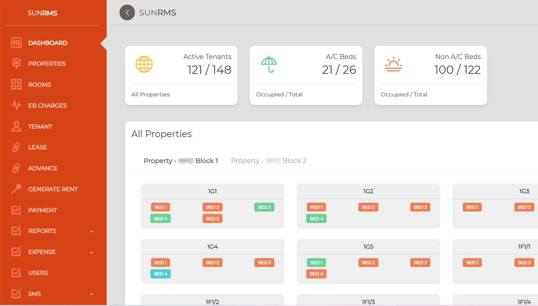Image resolution: width=538 pixels, height=306 pixels.
Task: Click the room 1G1 header
Action: click(213, 191)
